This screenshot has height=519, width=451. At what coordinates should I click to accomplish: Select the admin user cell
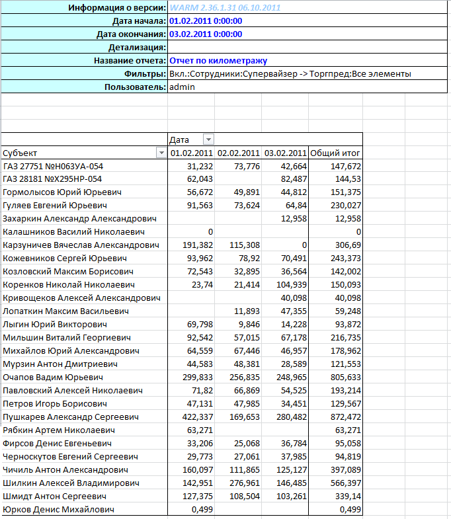pyautogui.click(x=182, y=87)
